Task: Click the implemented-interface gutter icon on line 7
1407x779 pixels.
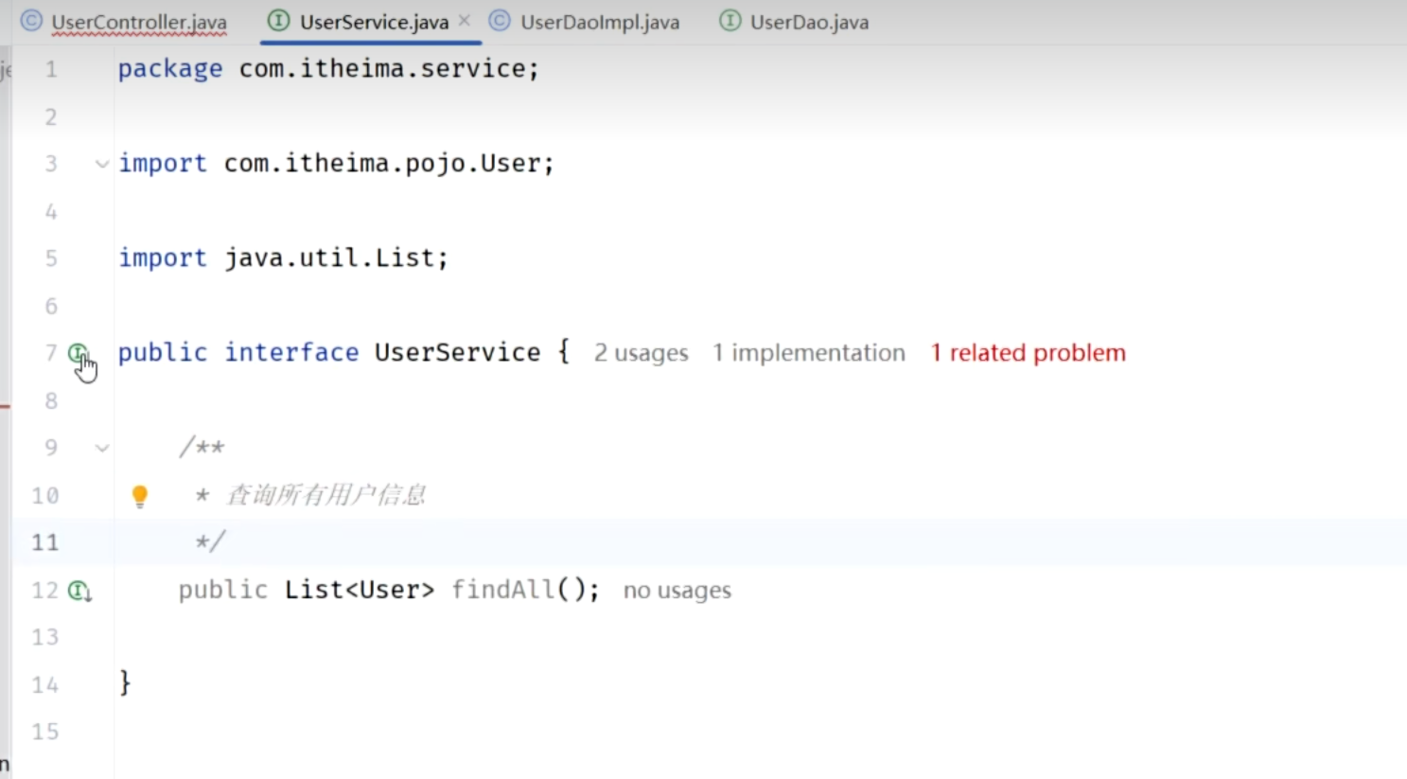Action: [x=79, y=353]
